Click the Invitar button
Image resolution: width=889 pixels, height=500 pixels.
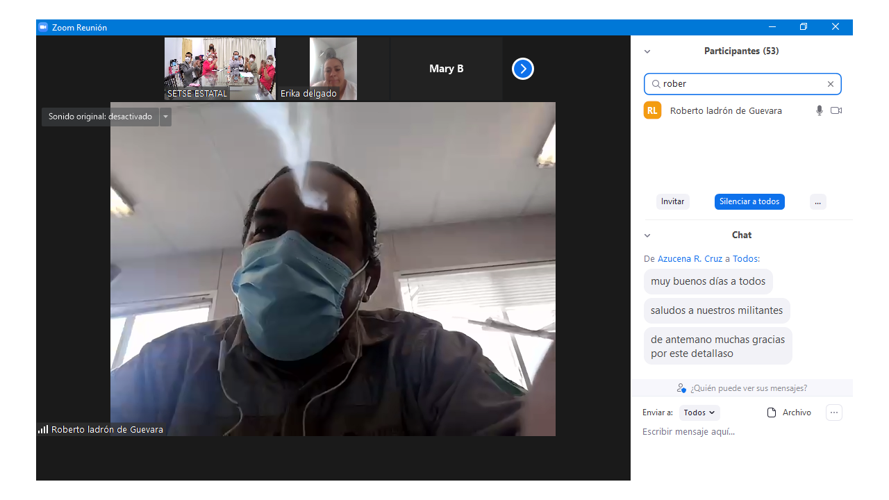click(x=673, y=201)
